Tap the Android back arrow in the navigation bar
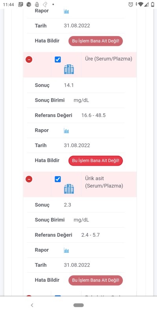 point(32,305)
